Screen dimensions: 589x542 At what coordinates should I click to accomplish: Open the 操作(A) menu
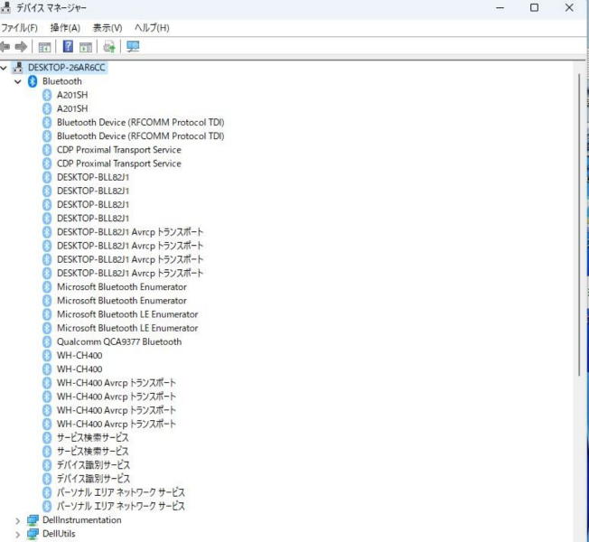pyautogui.click(x=65, y=28)
